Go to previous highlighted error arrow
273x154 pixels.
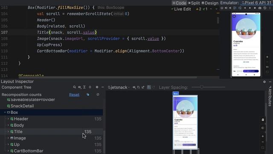(211, 9)
